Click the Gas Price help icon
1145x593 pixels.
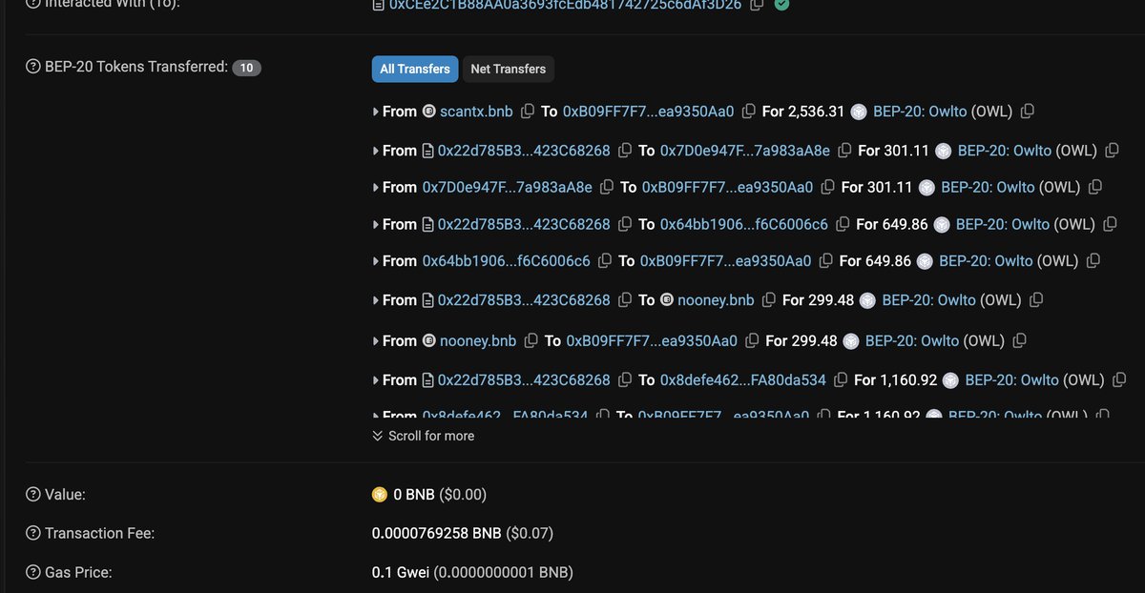tap(33, 572)
